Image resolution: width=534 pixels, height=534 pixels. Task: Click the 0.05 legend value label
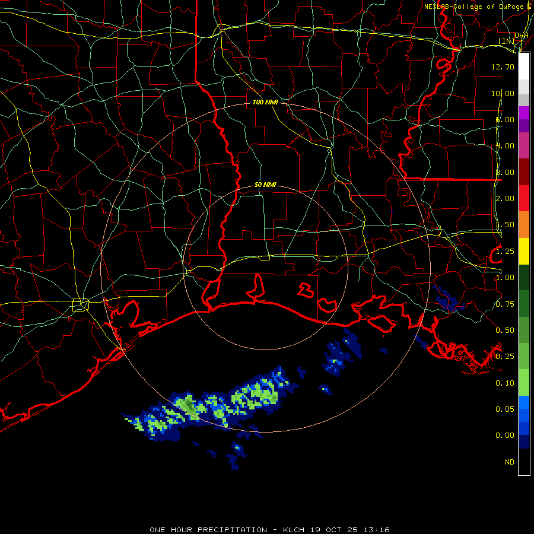[x=505, y=409]
